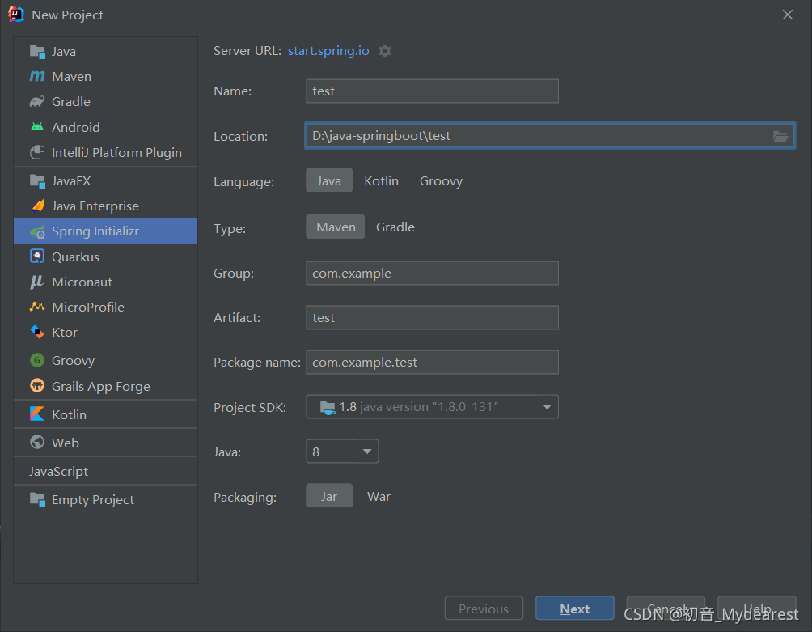Open Server URL settings gear
The width and height of the screenshot is (812, 632).
[385, 51]
